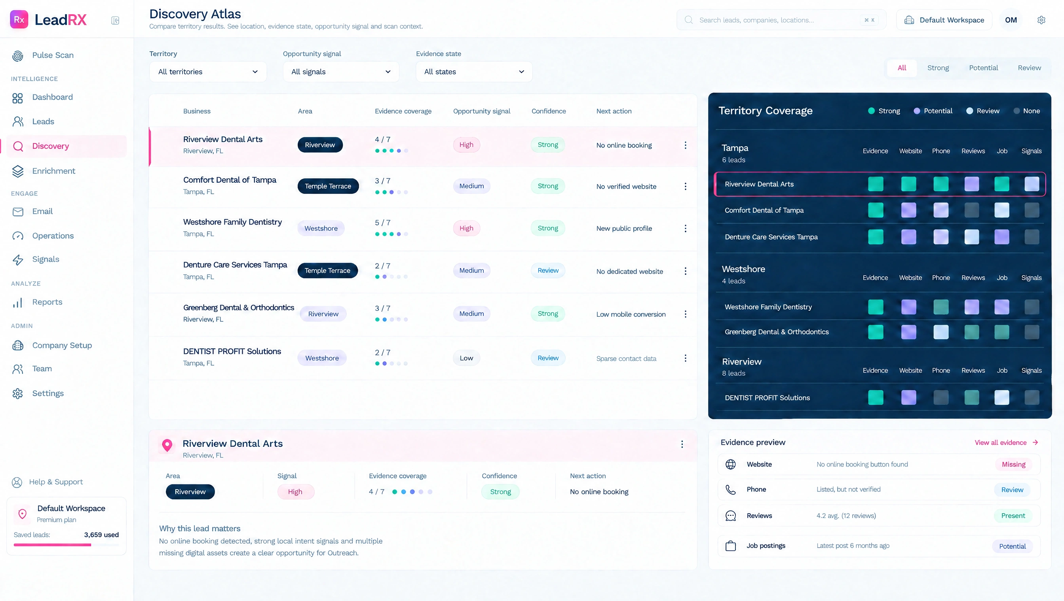Click the gear icon in the top bar

coord(1041,20)
